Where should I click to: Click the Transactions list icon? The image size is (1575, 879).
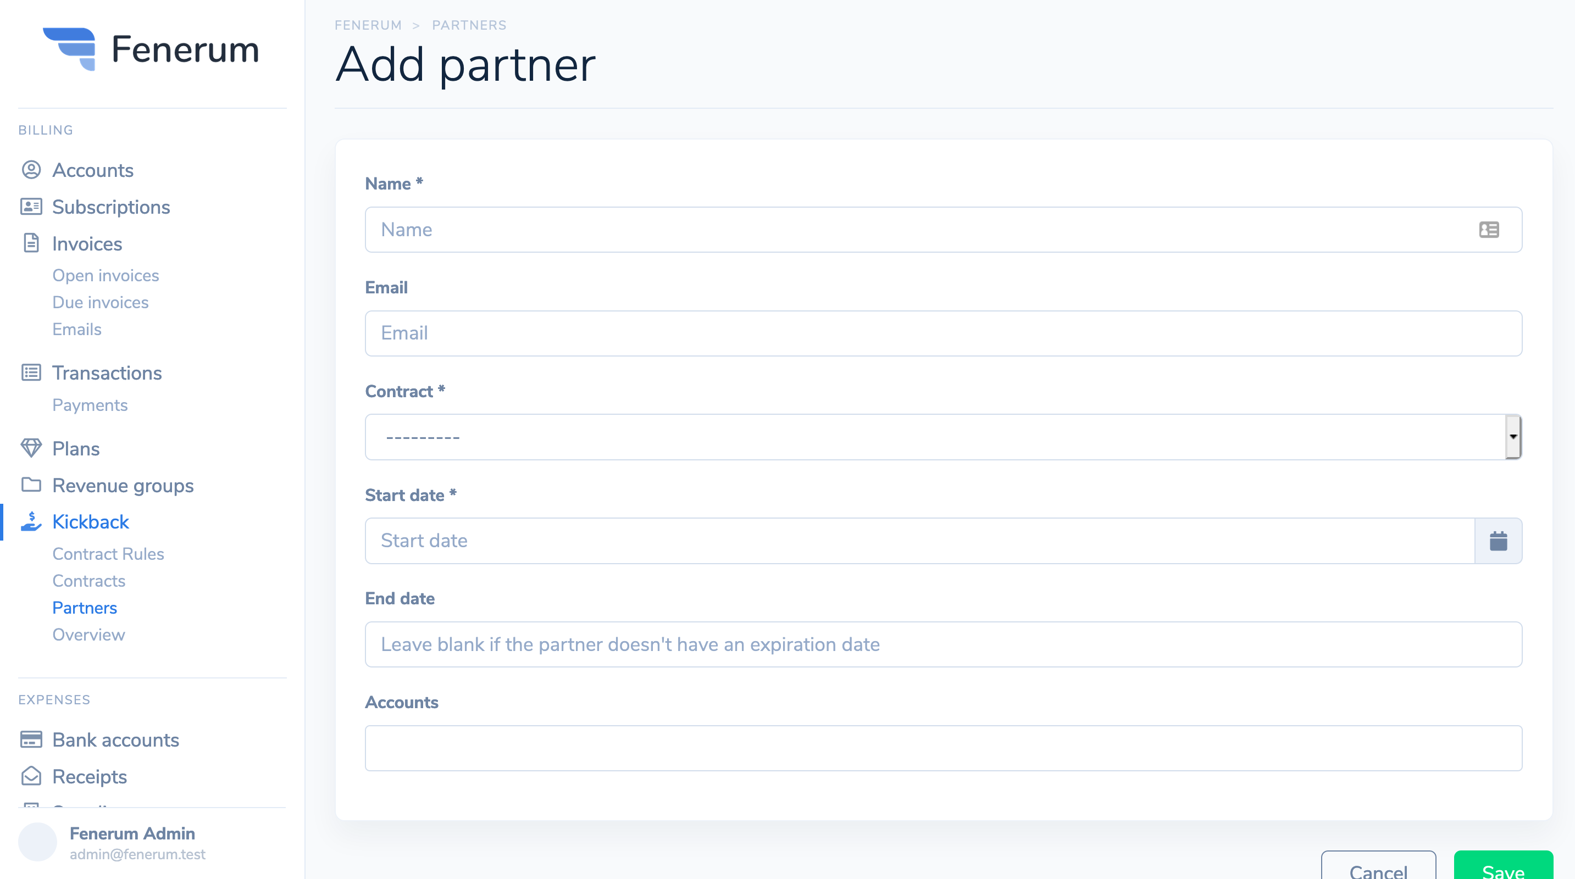[31, 372]
